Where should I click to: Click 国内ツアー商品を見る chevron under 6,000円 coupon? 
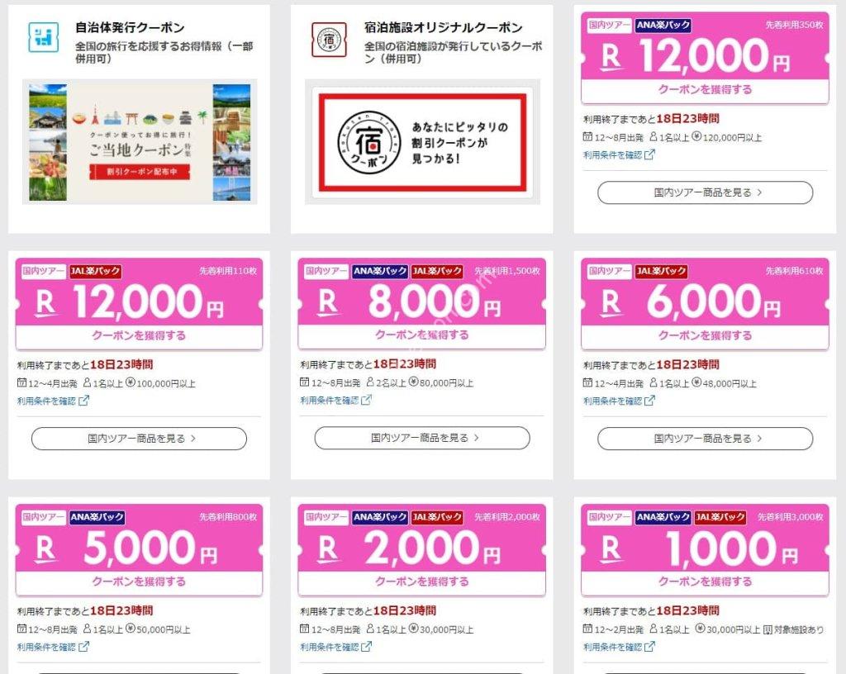[759, 439]
